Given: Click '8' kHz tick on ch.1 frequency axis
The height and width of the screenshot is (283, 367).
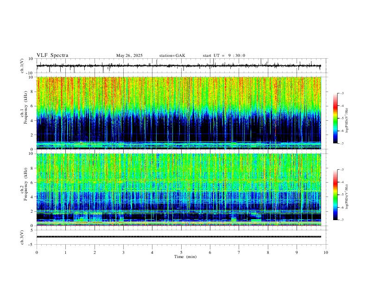Looking at the screenshot, I should (32, 92).
